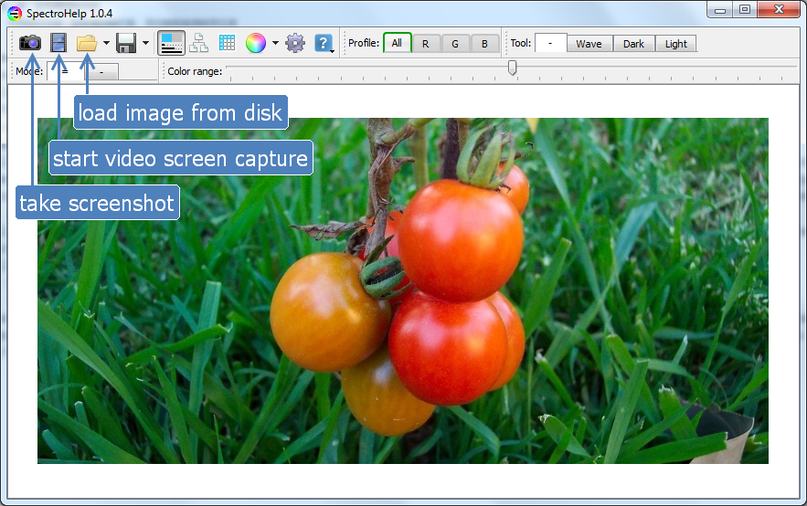The width and height of the screenshot is (807, 506).
Task: Toggle the highlighted panel layout view icon
Action: pyautogui.click(x=172, y=43)
